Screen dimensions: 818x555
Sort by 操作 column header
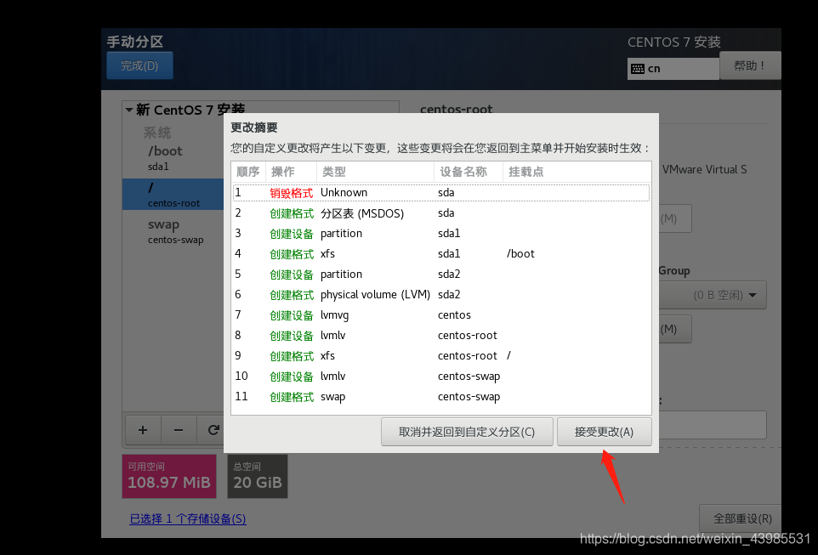[x=291, y=172]
